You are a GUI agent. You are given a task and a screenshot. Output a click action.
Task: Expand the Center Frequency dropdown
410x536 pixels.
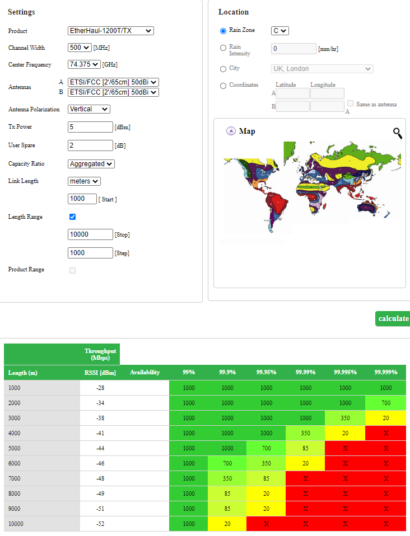(84, 64)
